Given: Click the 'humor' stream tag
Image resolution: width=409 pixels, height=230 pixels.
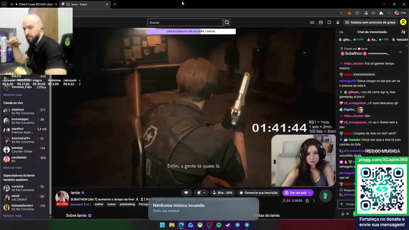Looking at the screenshot, I should click(x=112, y=204).
